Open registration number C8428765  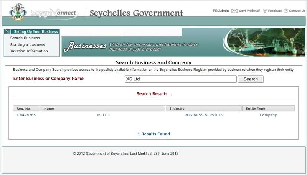coord(26,115)
